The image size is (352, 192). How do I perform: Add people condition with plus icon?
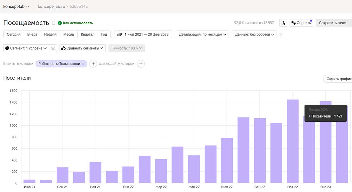141,64
